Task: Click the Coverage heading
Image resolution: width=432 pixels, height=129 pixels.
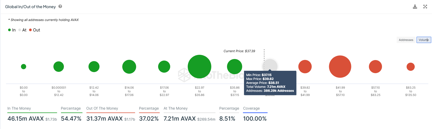Action: pos(251,108)
